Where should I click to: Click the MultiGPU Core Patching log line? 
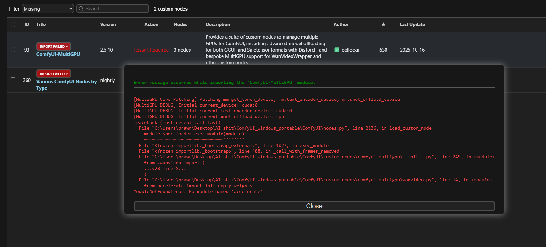point(267,99)
